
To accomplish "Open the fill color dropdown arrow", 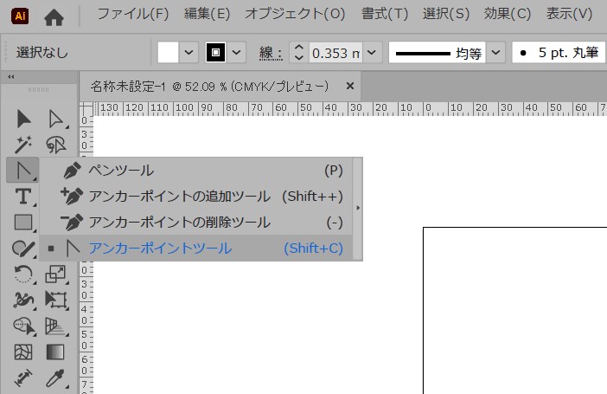I will tap(188, 52).
